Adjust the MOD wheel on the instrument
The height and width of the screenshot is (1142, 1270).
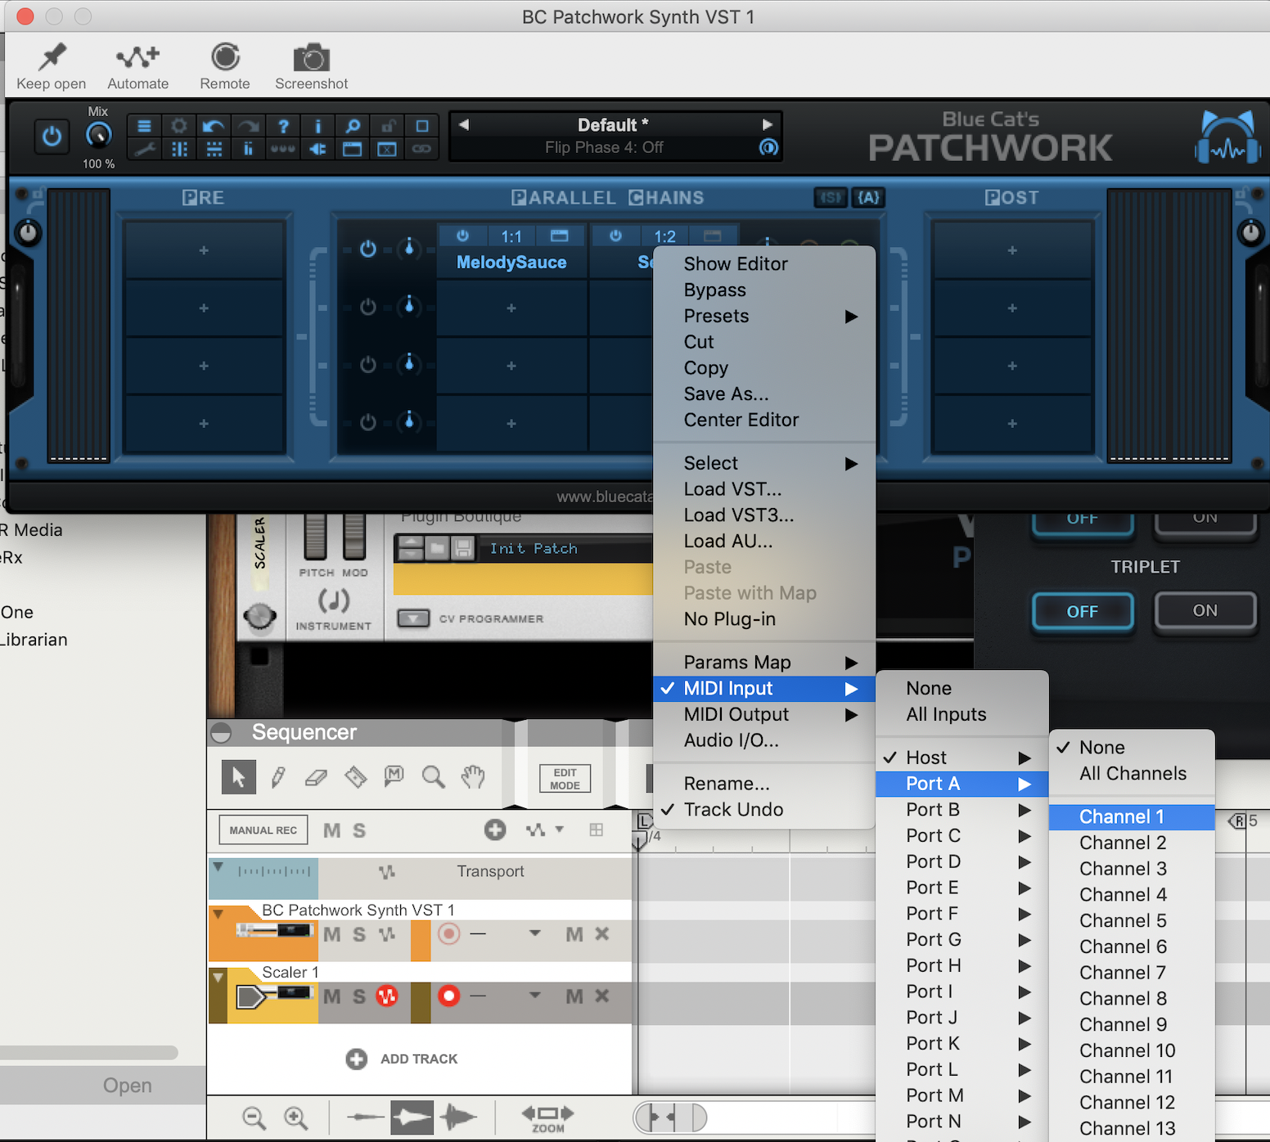354,537
